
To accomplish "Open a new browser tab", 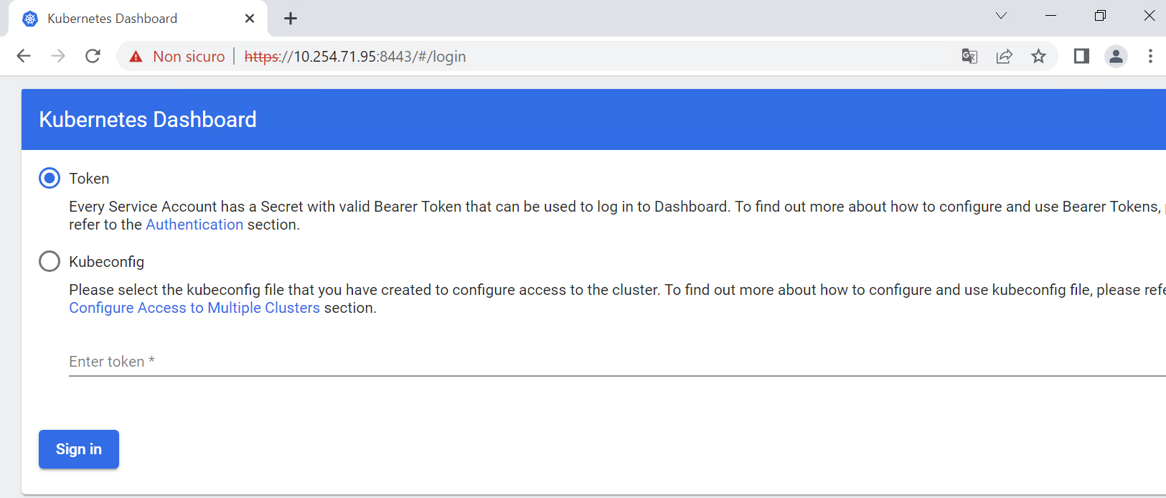I will click(291, 19).
